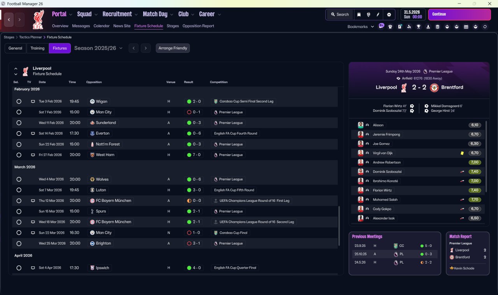
Task: Open the bookmark icon beside Search
Action: point(359,14)
